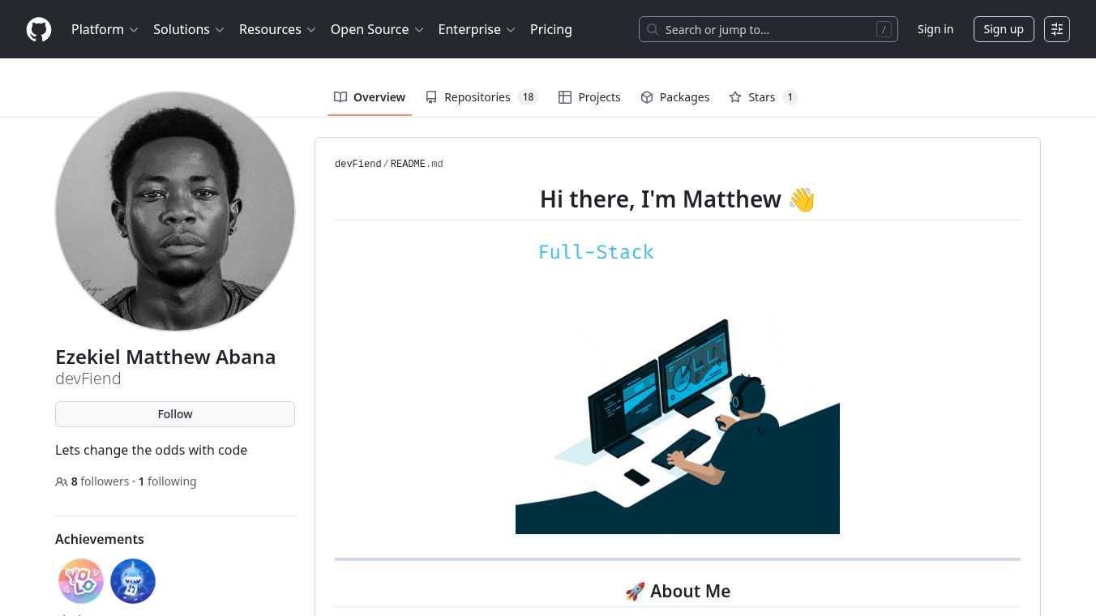
Task: Follow Ezekiel Matthew Abana
Action: click(175, 414)
